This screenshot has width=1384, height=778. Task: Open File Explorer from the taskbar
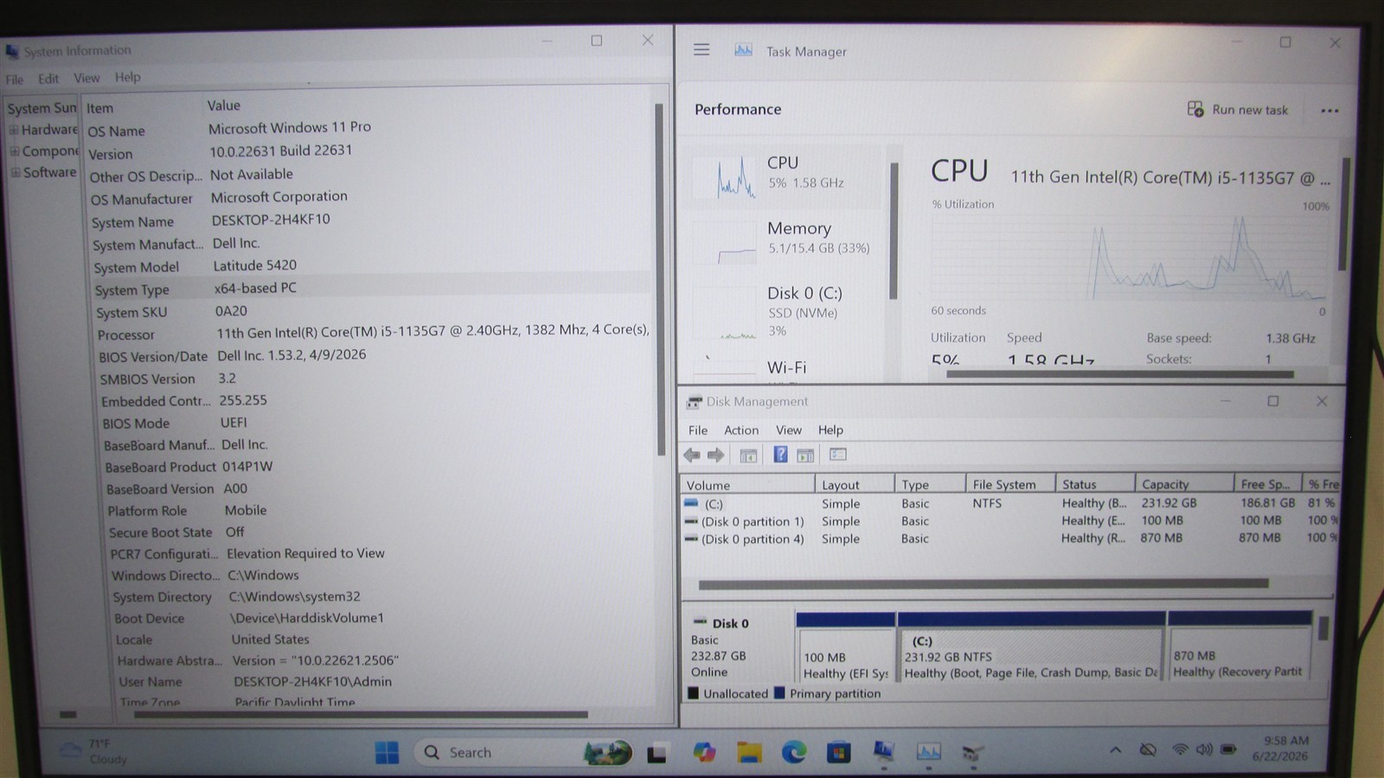pos(749,753)
